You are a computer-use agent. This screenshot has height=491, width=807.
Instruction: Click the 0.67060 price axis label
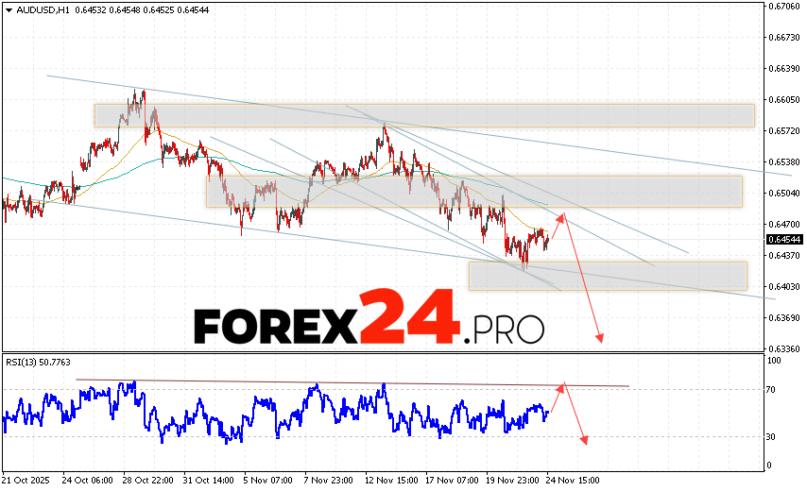click(783, 6)
